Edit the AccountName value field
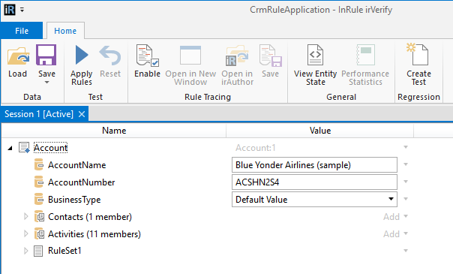Screen dimensions: 453x274 (x=314, y=165)
